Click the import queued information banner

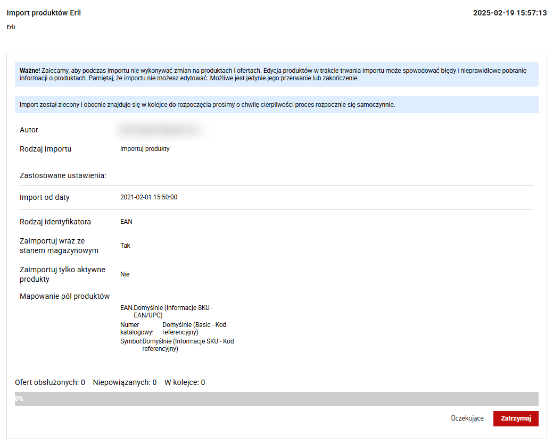click(x=276, y=105)
